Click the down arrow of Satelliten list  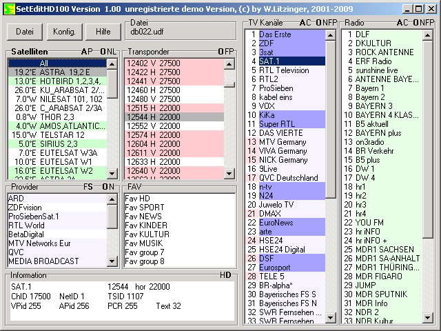(x=112, y=173)
